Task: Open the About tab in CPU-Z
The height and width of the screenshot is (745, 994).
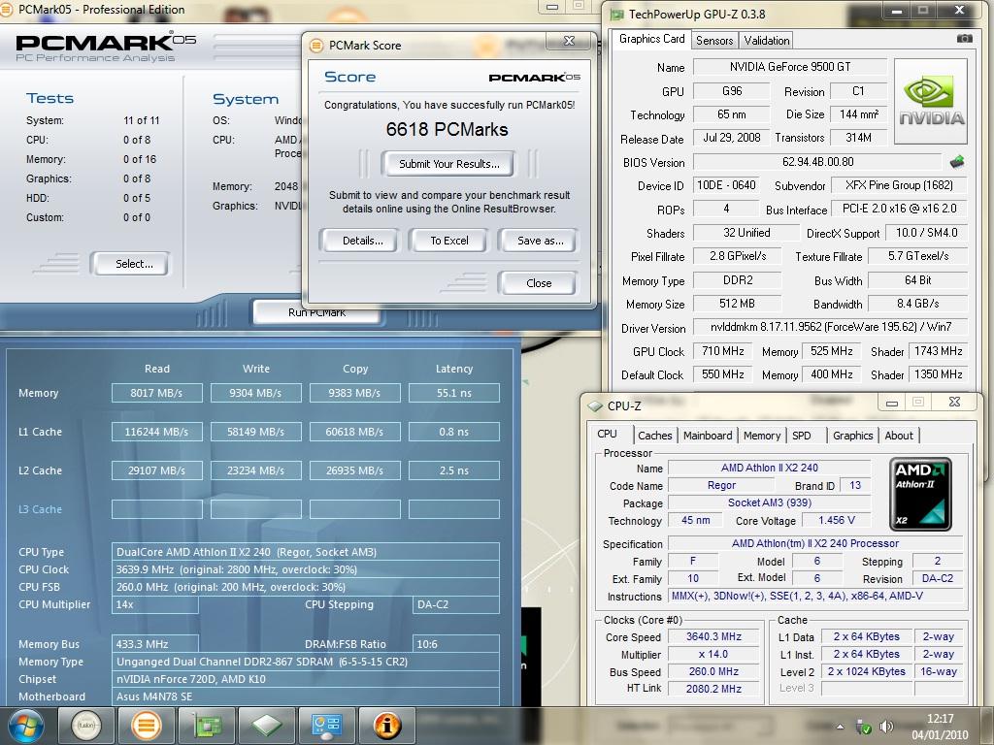Action: [899, 436]
